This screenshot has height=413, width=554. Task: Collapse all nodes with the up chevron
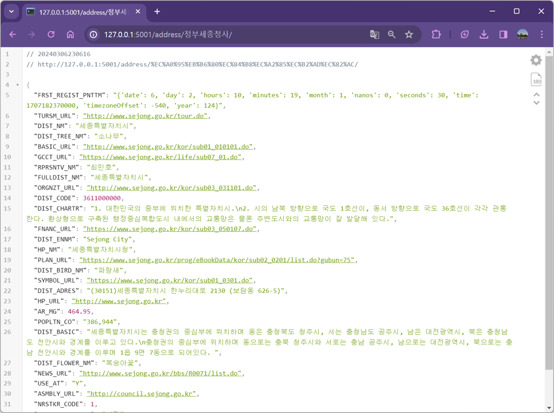(x=536, y=94)
